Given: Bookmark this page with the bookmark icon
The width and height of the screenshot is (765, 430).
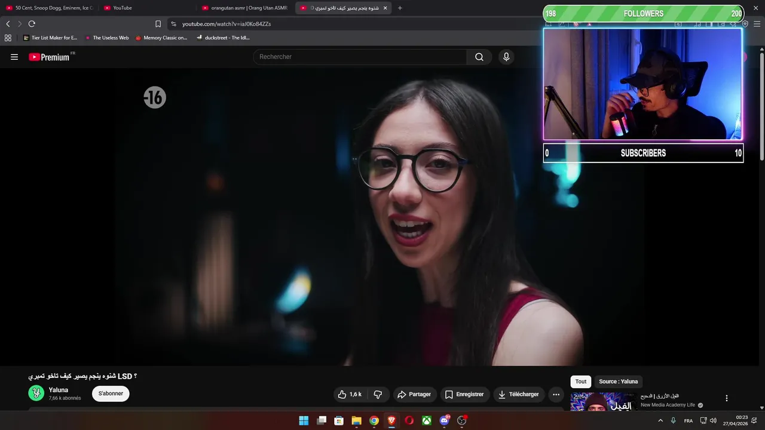Looking at the screenshot, I should 158,24.
